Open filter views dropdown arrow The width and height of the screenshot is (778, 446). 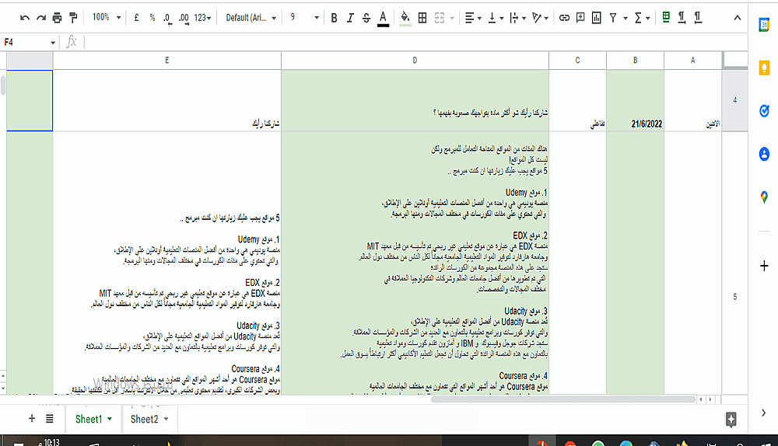626,19
